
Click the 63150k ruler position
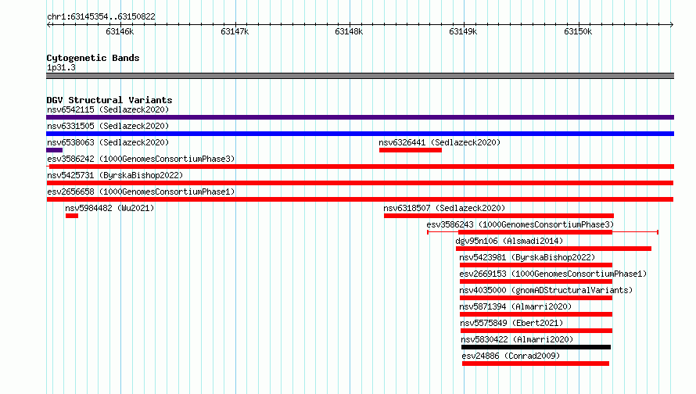[x=578, y=31]
